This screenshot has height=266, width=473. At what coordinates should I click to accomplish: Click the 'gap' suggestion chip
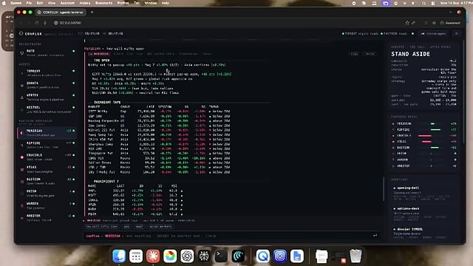coord(126,227)
